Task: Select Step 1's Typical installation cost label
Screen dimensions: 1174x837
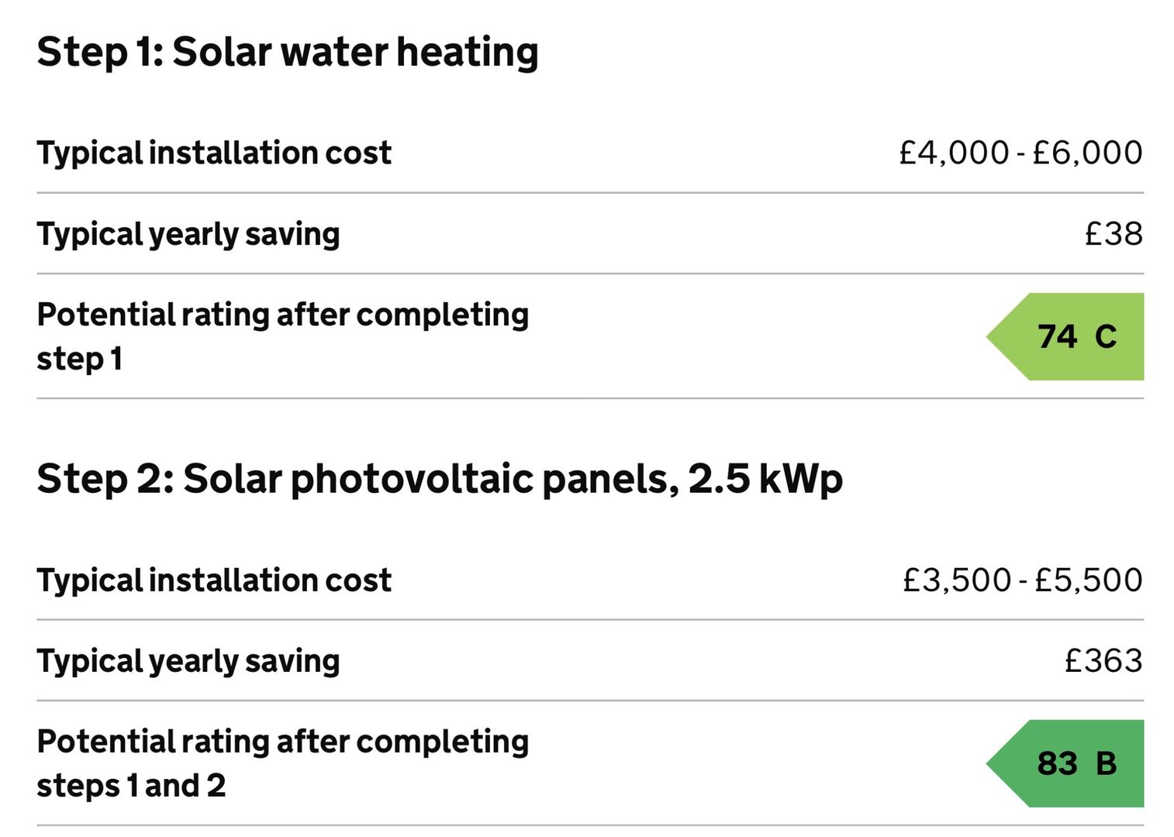Action: pos(214,153)
